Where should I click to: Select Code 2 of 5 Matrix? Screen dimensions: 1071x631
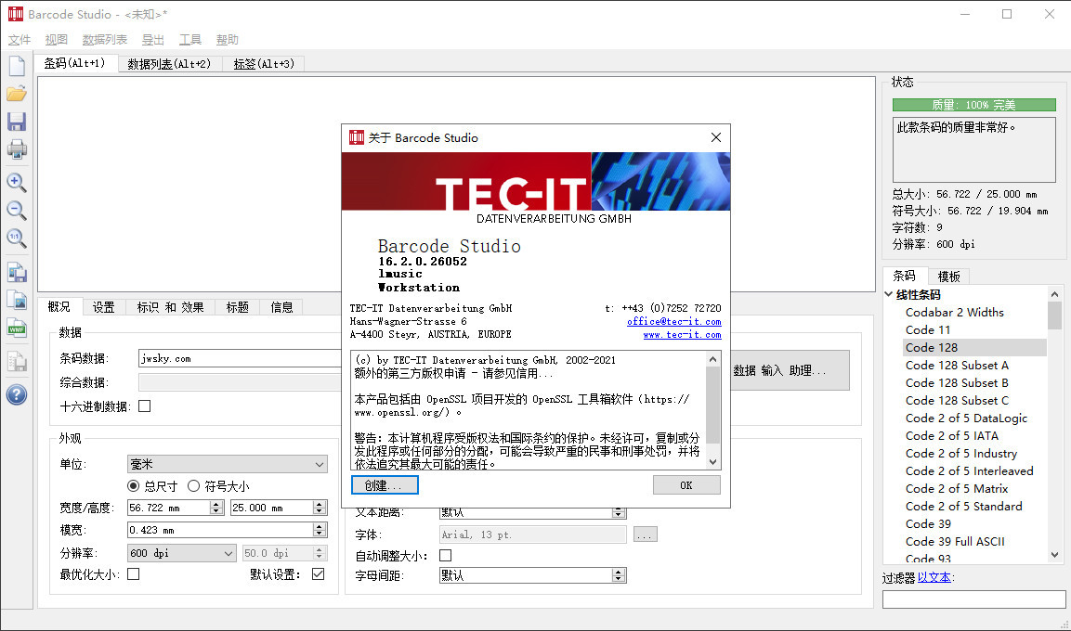point(956,488)
